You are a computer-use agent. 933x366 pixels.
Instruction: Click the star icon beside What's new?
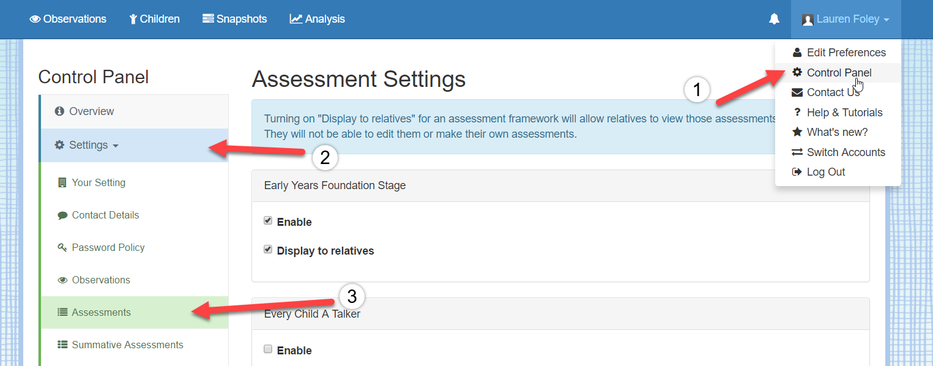coord(797,132)
